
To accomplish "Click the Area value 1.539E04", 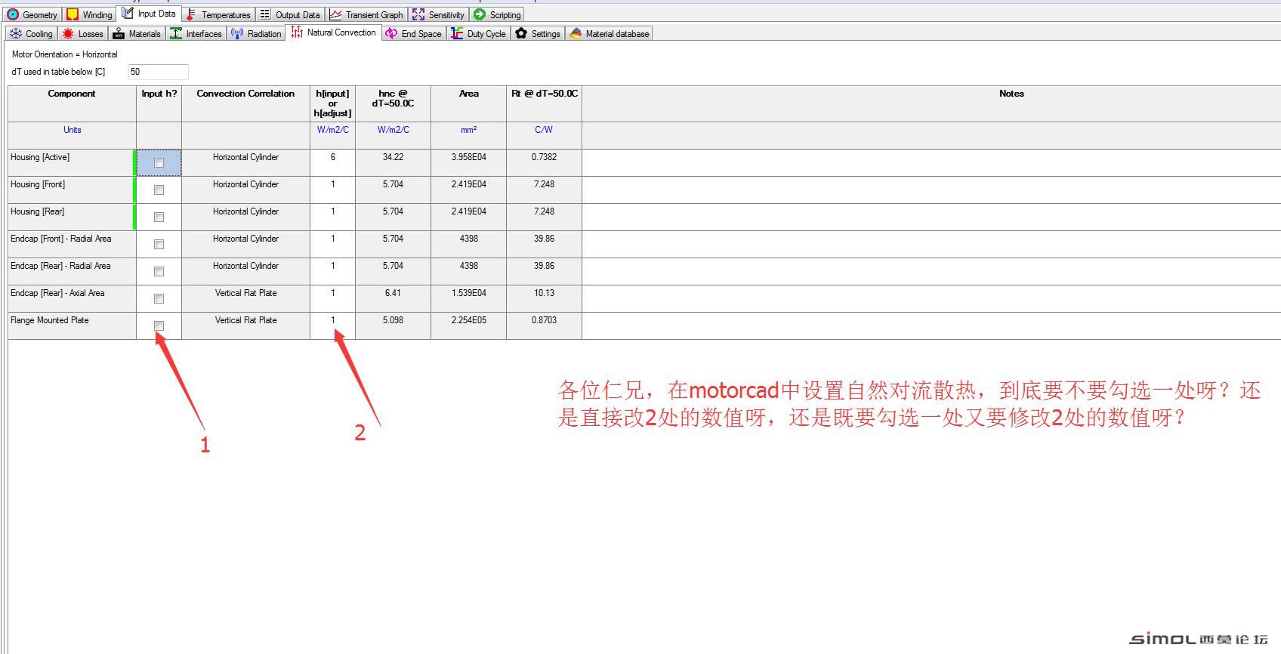I will click(x=468, y=293).
